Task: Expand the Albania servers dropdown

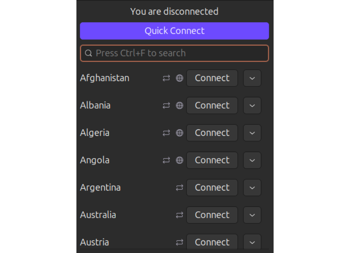Action: (x=252, y=105)
